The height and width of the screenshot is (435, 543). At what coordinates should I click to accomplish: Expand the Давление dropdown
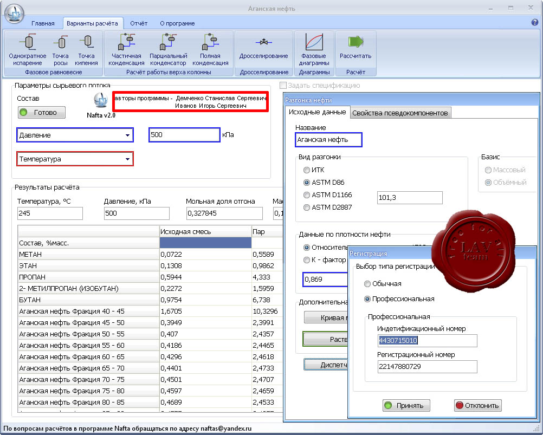click(127, 135)
